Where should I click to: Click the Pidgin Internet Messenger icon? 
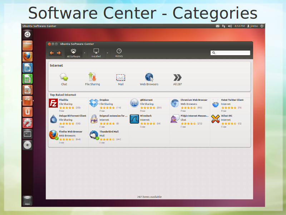(175, 119)
